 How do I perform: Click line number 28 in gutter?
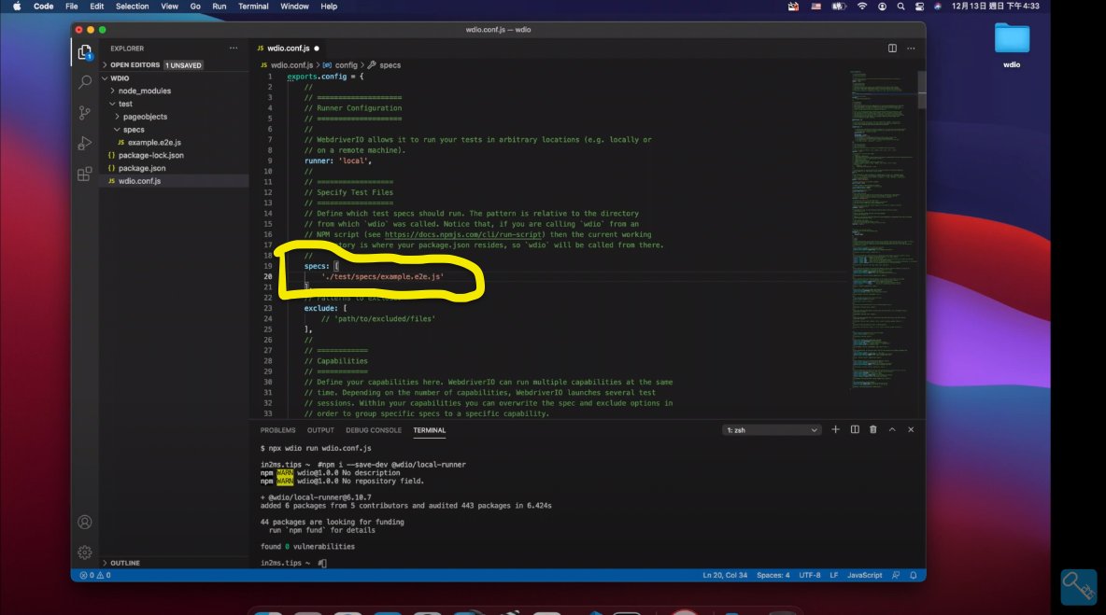(268, 361)
